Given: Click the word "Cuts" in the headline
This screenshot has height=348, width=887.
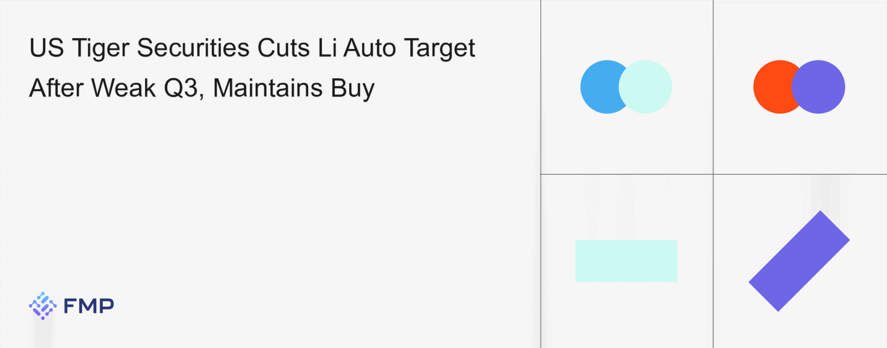Looking at the screenshot, I should (x=283, y=48).
